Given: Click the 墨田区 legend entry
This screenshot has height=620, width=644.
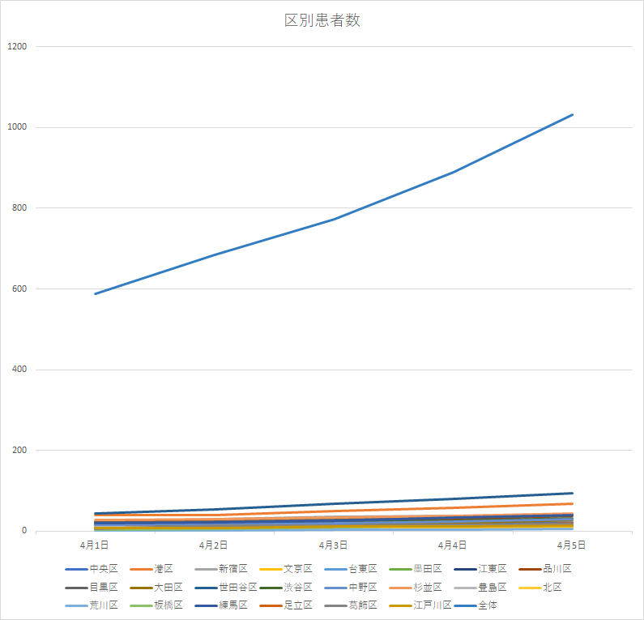Looking at the screenshot, I should [x=416, y=569].
